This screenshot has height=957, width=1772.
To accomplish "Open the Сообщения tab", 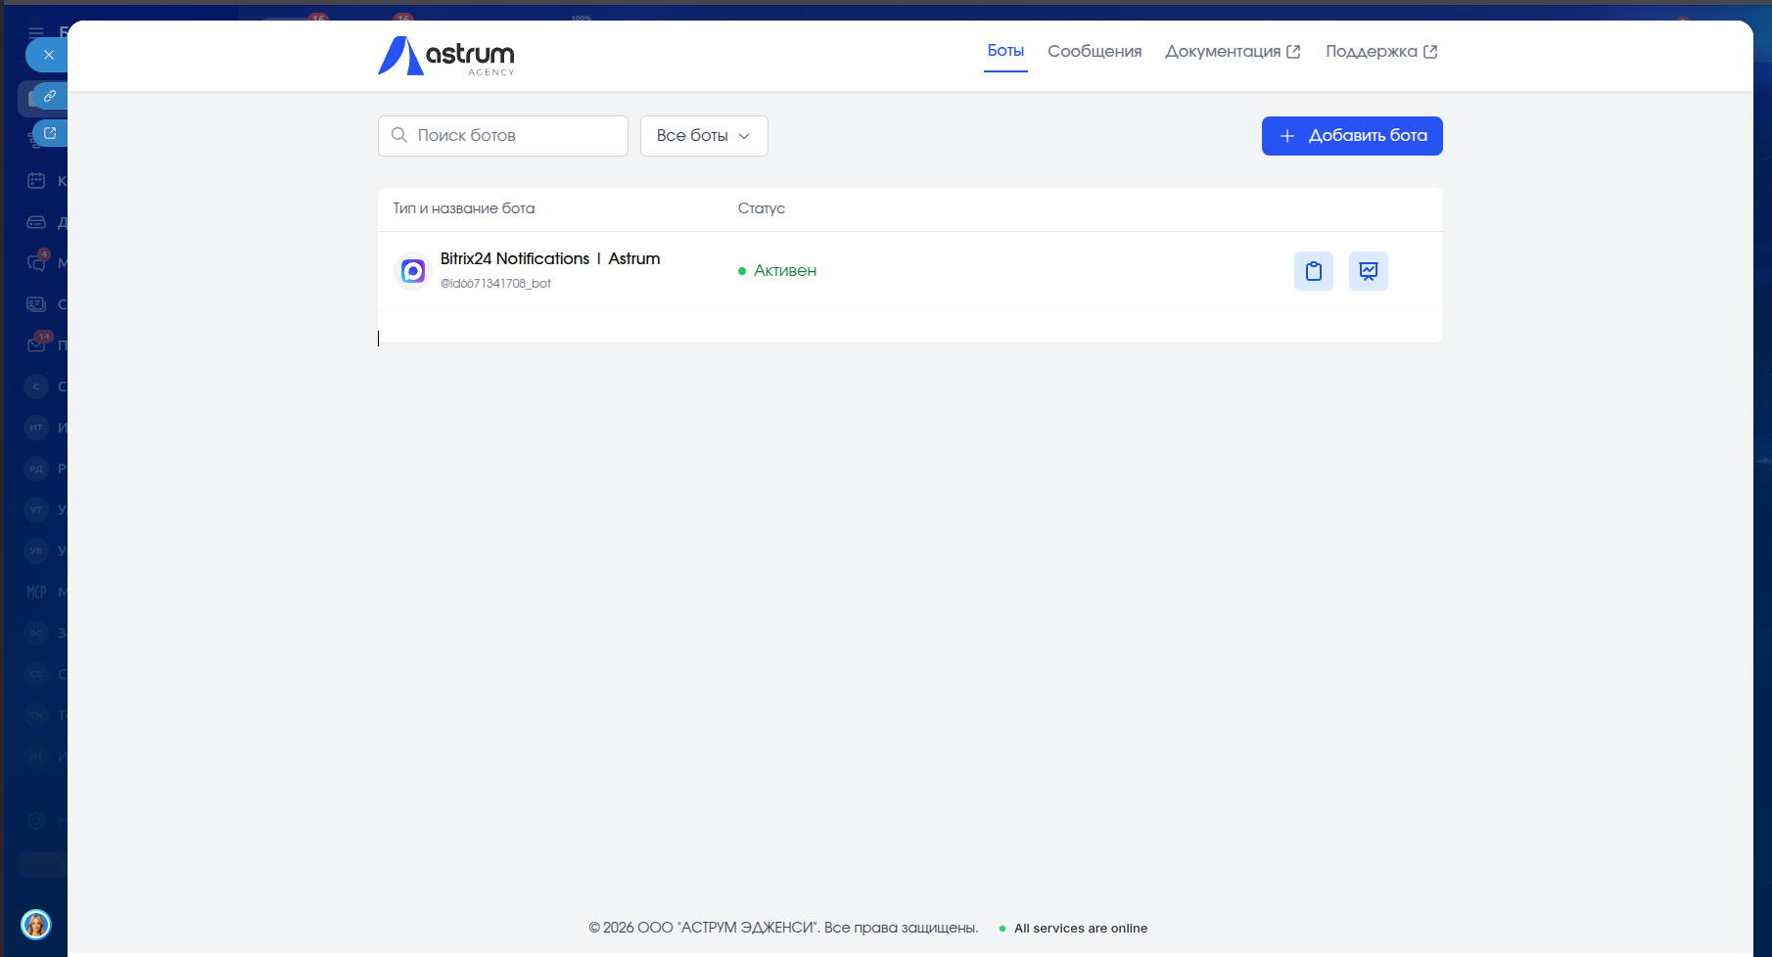I will pyautogui.click(x=1095, y=51).
